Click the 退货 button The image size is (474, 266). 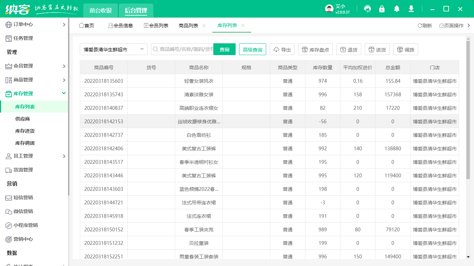click(349, 50)
